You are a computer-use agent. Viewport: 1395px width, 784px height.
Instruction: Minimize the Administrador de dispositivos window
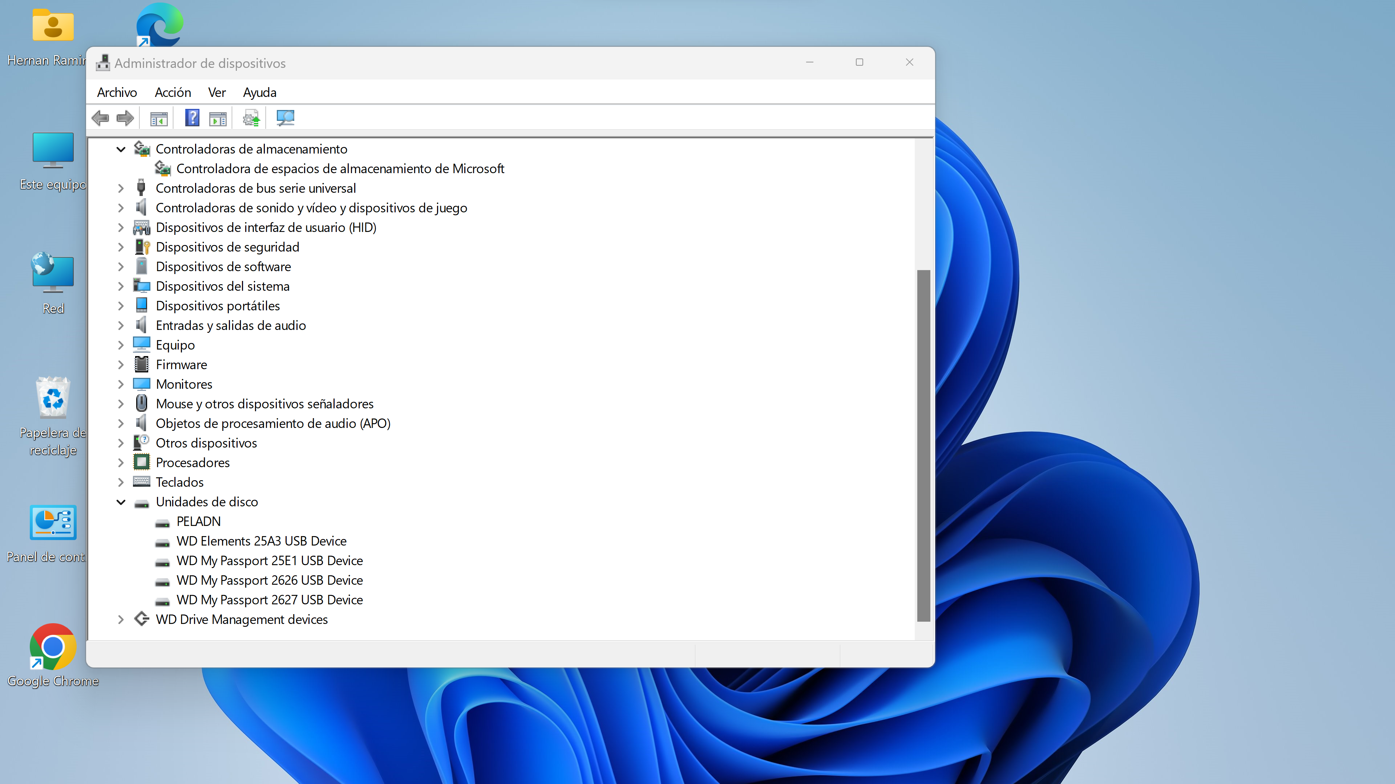[x=810, y=62]
